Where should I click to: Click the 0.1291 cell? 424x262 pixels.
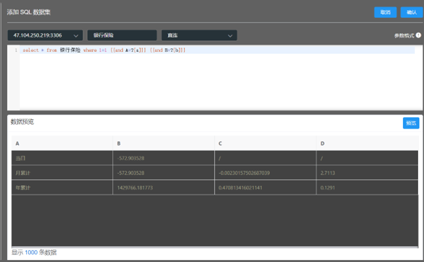click(367, 188)
